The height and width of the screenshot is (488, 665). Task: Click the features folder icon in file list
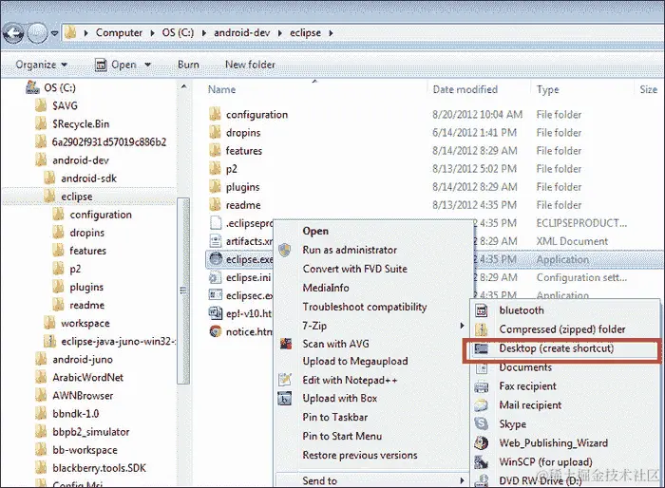point(215,151)
